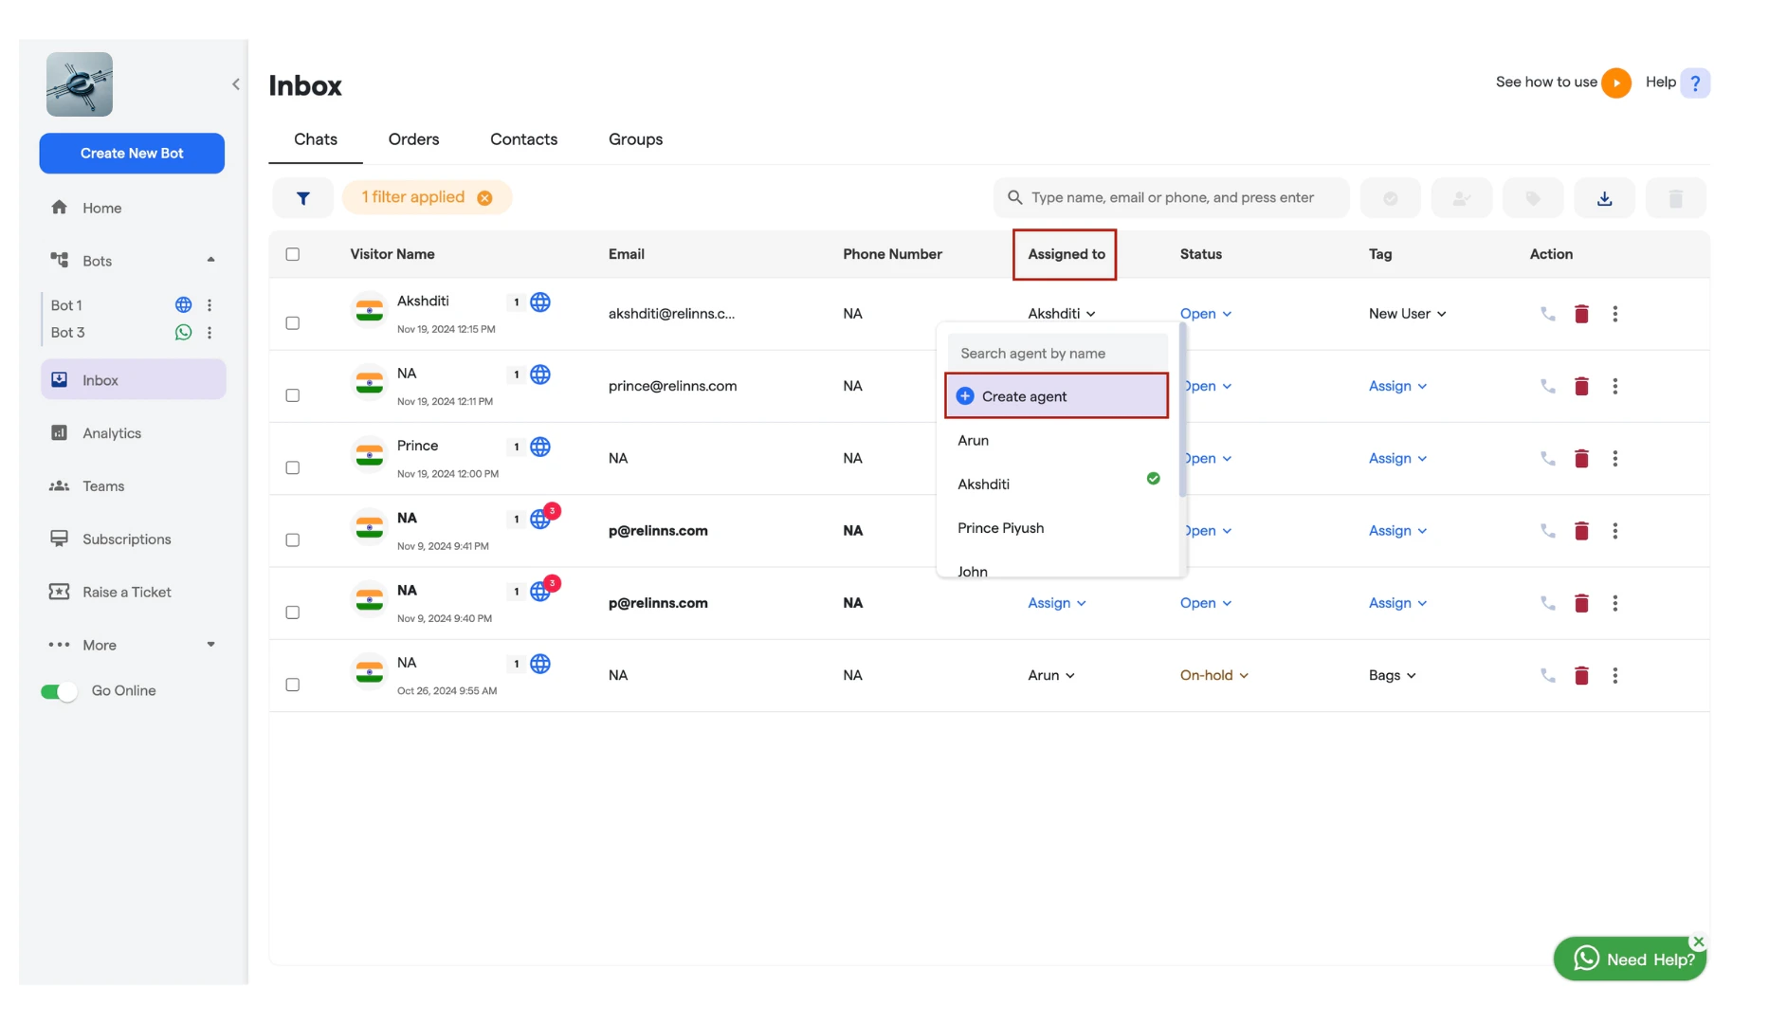
Task: Tick the checkbox for Akshditi chat
Action: pos(293,323)
